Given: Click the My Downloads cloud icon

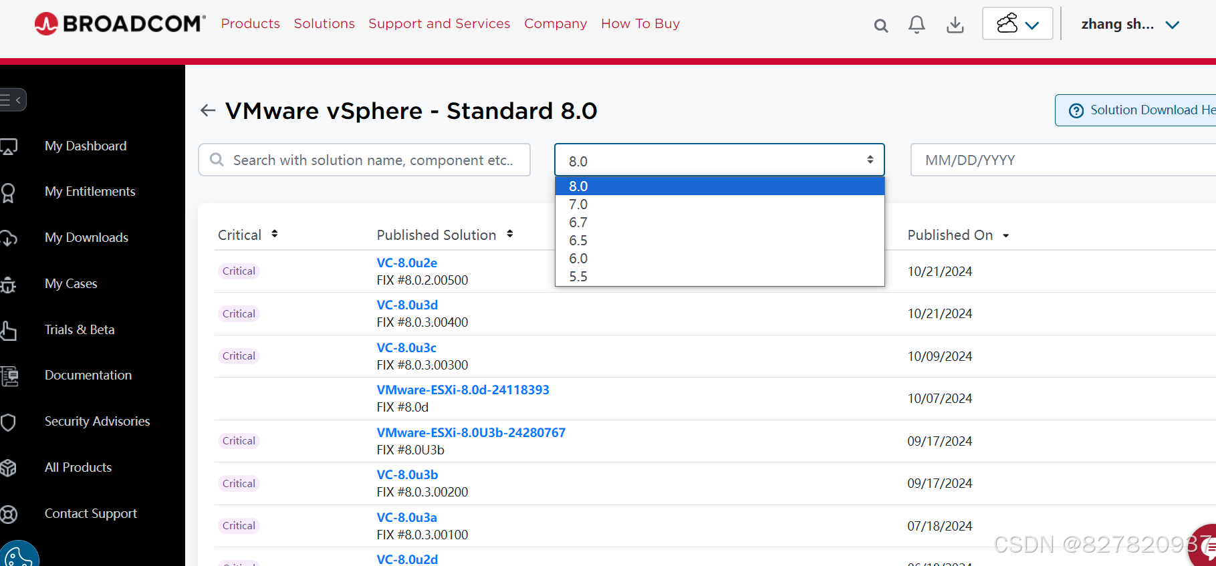Looking at the screenshot, I should 9,238.
